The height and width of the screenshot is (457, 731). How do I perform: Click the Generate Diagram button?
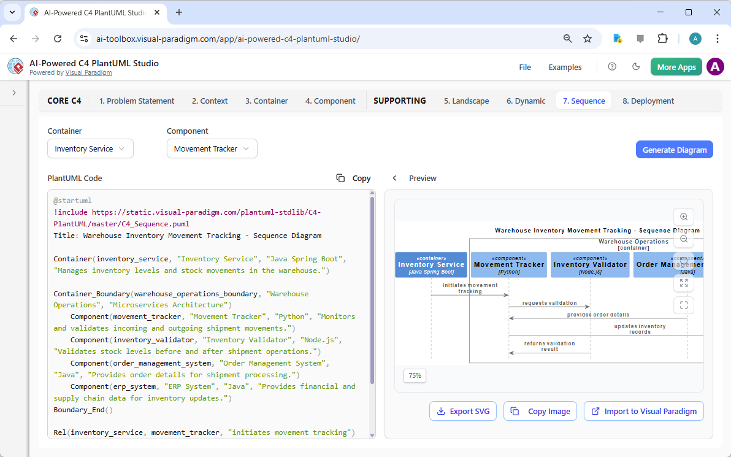click(674, 149)
